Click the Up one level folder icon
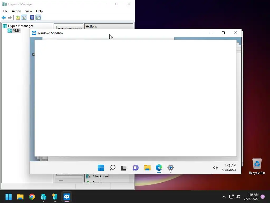The width and height of the screenshot is (270, 203). coord(18,17)
